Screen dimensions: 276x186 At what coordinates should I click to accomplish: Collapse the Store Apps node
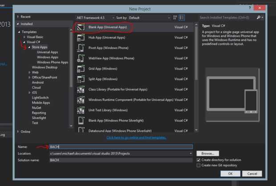[x=29, y=47]
